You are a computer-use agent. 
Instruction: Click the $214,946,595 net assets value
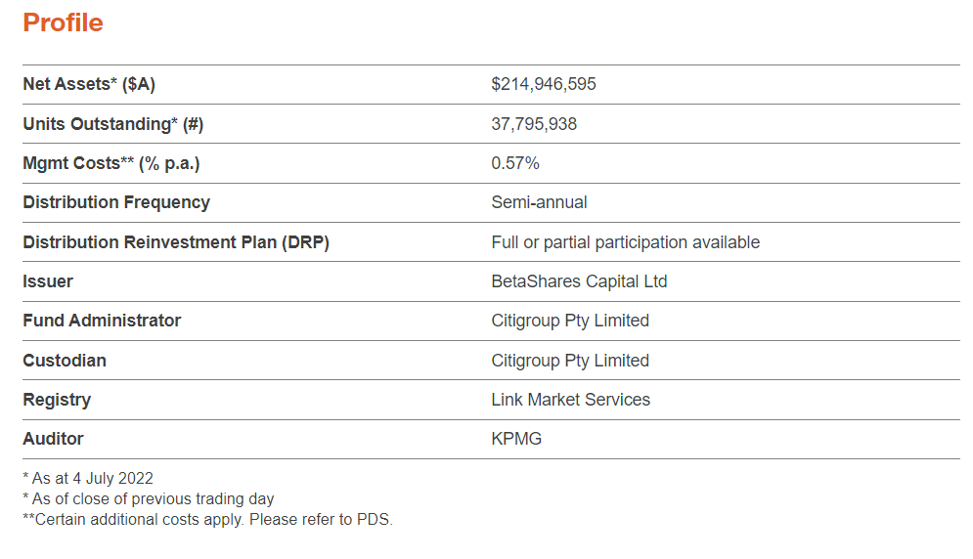(544, 84)
